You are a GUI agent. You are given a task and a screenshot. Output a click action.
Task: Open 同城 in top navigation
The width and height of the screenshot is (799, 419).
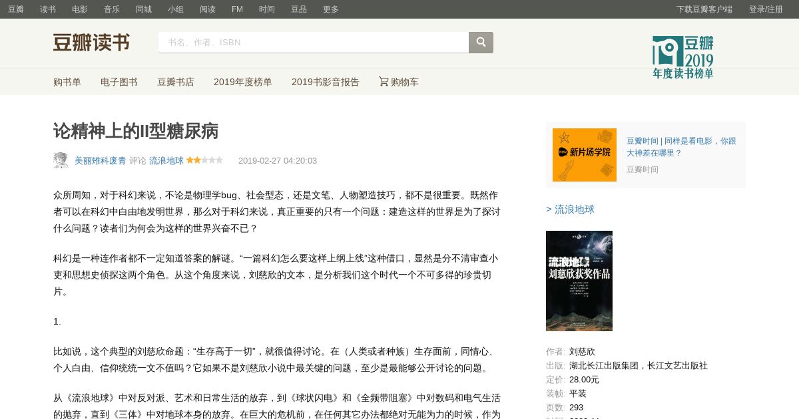coord(144,9)
